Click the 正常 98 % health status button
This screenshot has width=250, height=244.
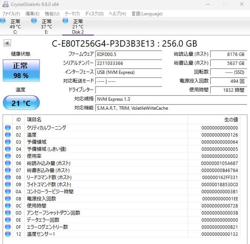pos(21,71)
